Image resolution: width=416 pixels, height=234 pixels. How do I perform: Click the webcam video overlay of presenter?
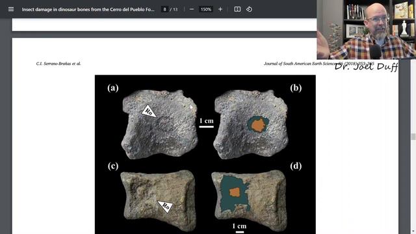(x=366, y=29)
